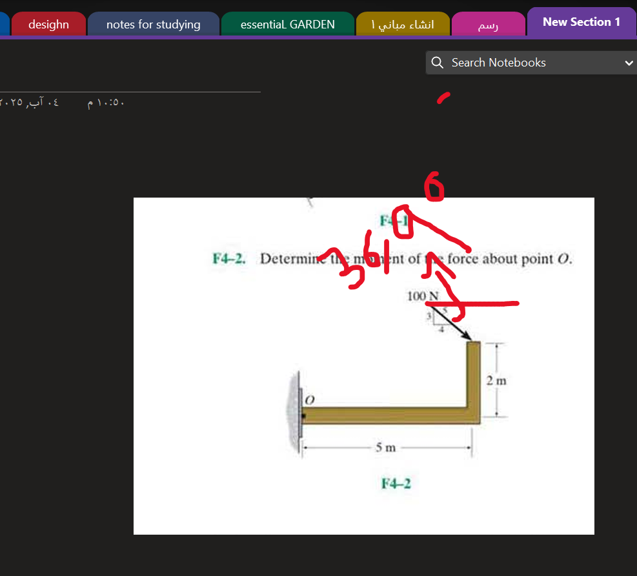Expand the Search Notebooks scope chevron
This screenshot has width=637, height=576.
629,63
